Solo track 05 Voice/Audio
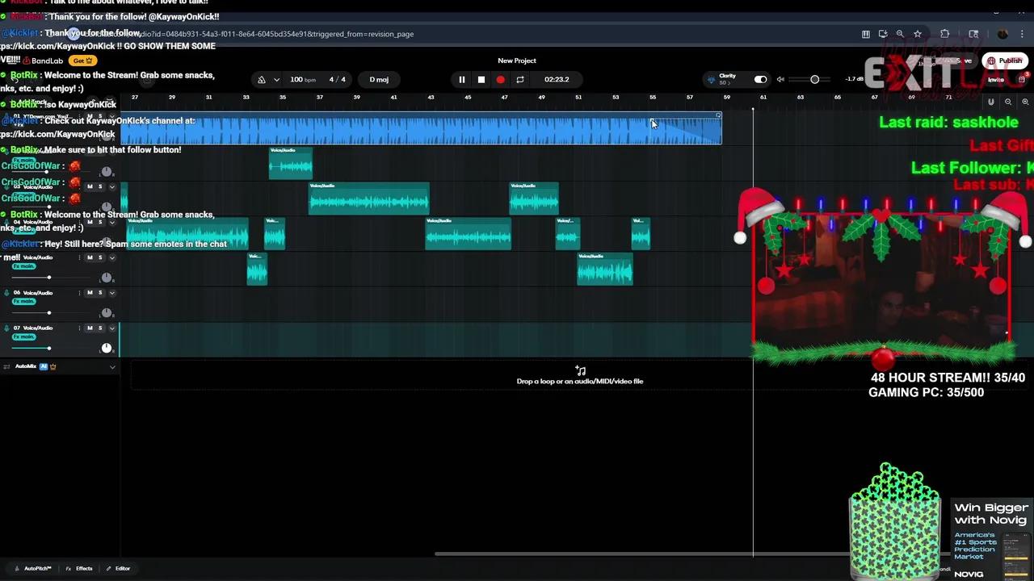Viewport: 1034px width, 581px height. click(100, 257)
